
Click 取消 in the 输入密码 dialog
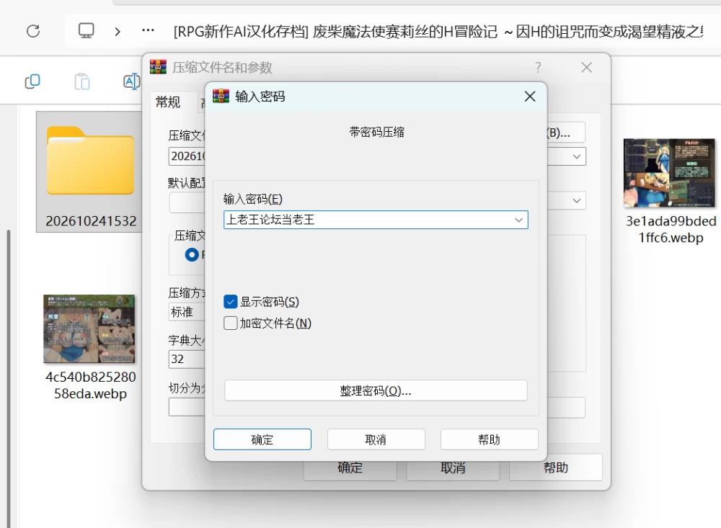(376, 440)
